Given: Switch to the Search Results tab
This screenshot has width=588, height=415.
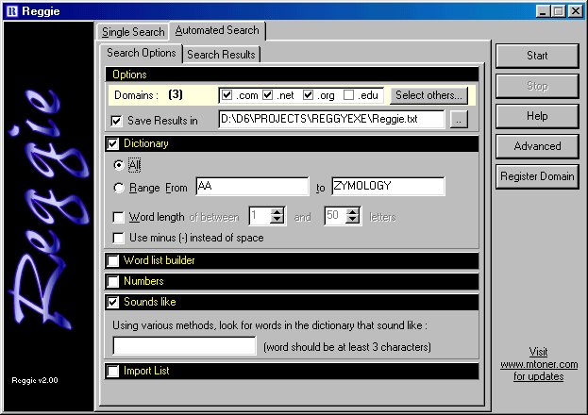Looking at the screenshot, I should point(221,55).
